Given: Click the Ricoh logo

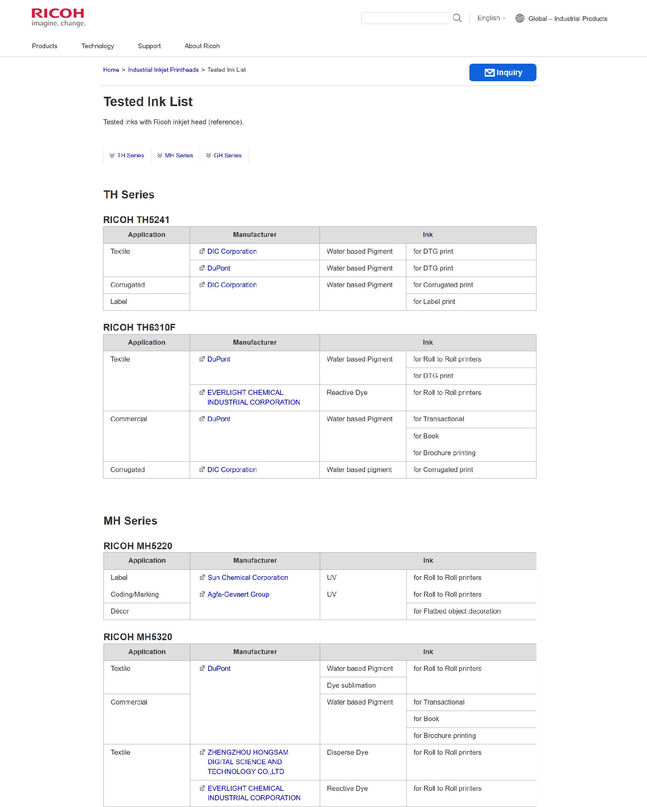Looking at the screenshot, I should coord(58,18).
